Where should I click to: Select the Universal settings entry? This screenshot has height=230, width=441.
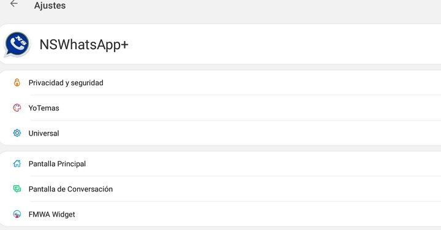221,133
